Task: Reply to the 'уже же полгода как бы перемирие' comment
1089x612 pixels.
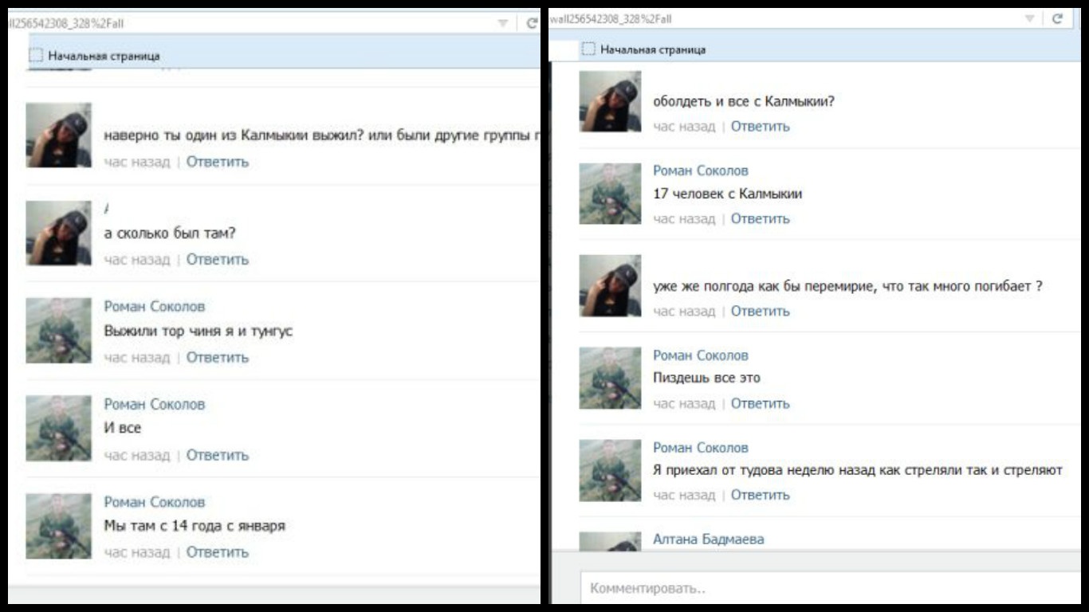Action: coord(760,311)
